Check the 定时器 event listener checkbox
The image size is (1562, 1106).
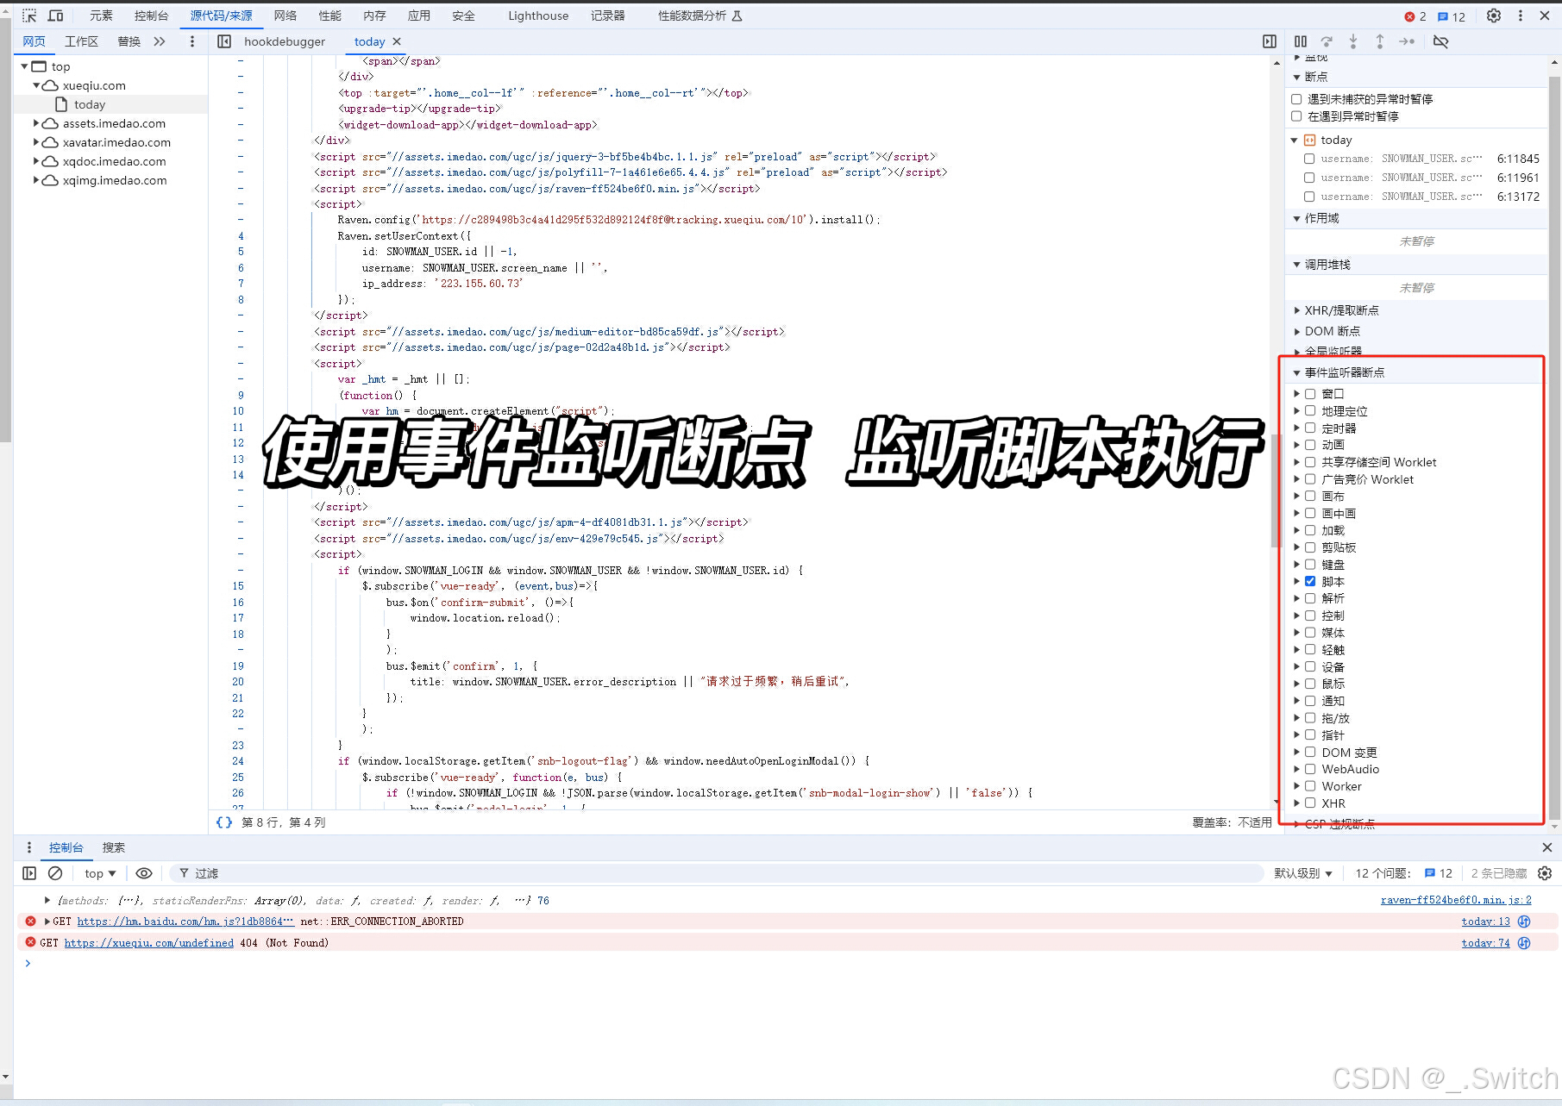1310,428
